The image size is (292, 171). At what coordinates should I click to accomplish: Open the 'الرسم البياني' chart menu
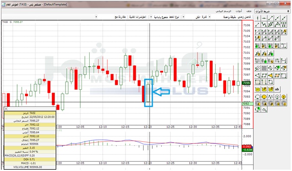(224, 11)
